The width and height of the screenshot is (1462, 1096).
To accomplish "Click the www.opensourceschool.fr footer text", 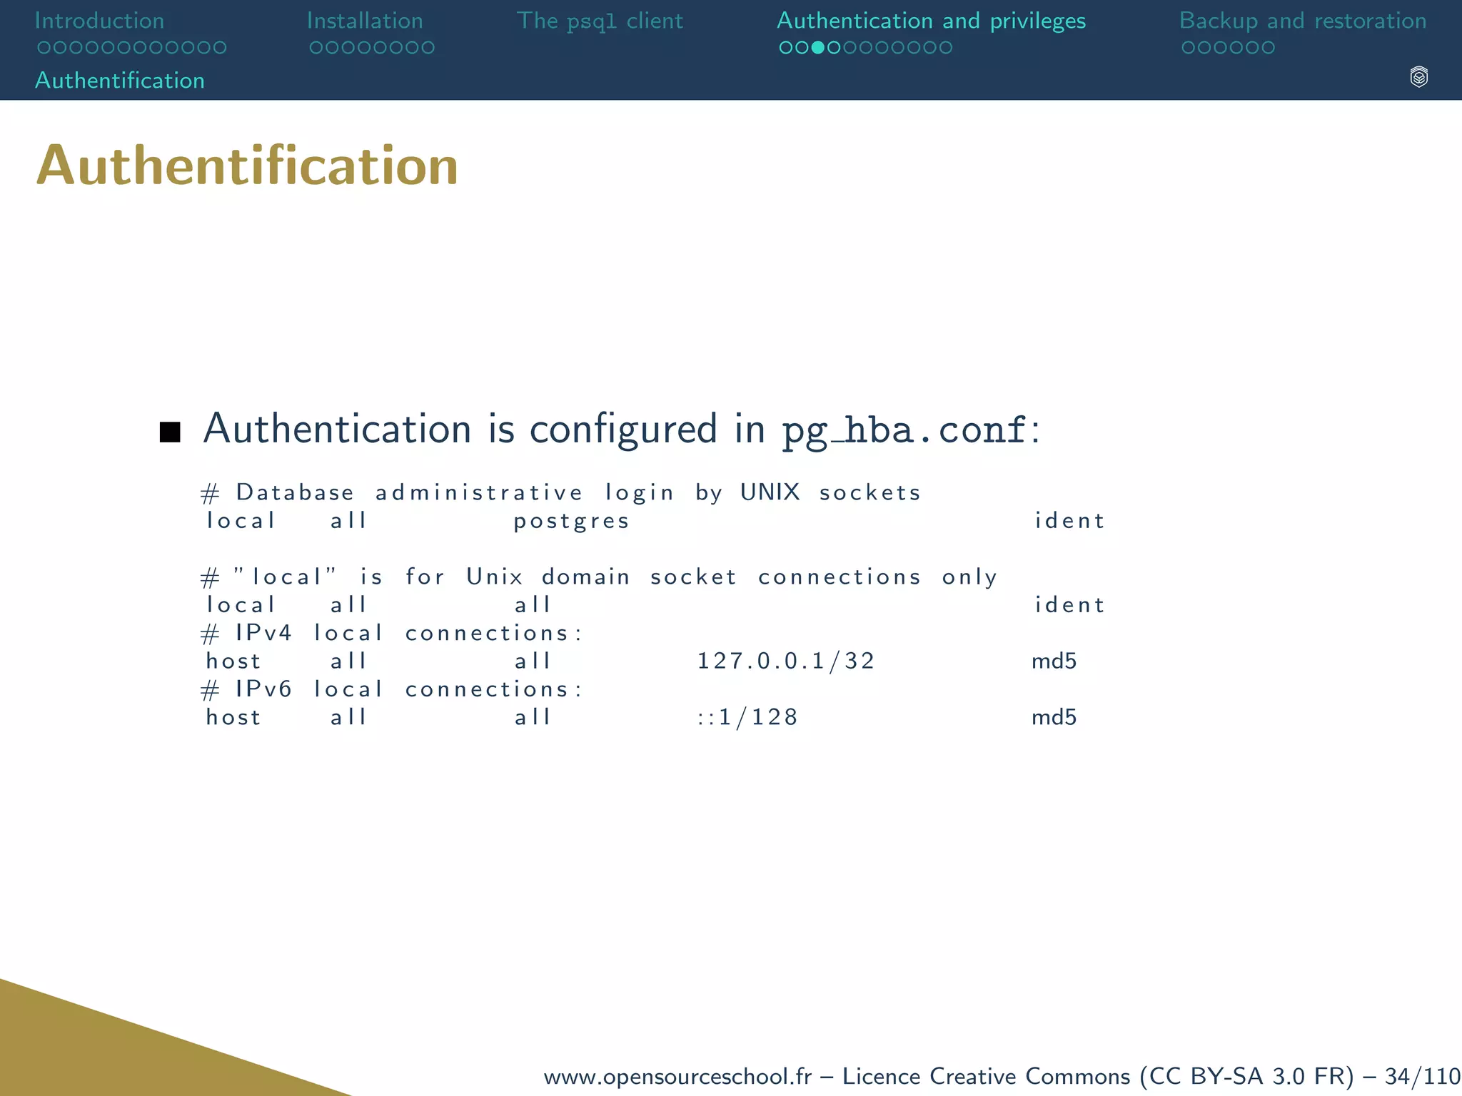I will pyautogui.click(x=678, y=1076).
